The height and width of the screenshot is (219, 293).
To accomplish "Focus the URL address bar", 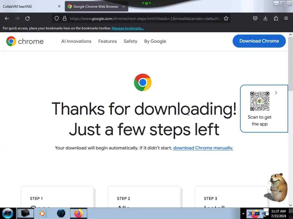I will [x=145, y=19].
